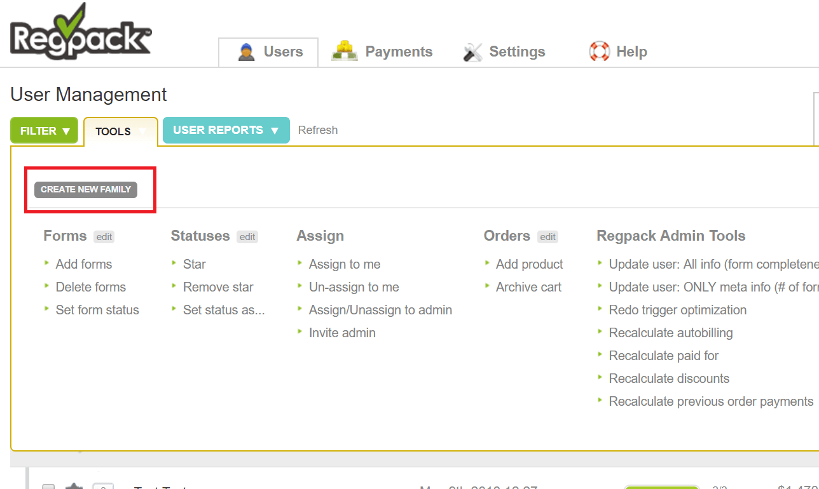Viewport: 819px width, 489px height.
Task: Open the Payments tab
Action: pyautogui.click(x=398, y=51)
